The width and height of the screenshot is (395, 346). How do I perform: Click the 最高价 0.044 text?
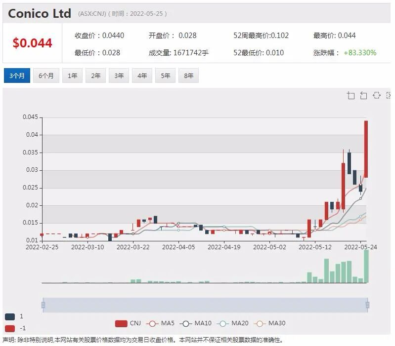pos(335,36)
